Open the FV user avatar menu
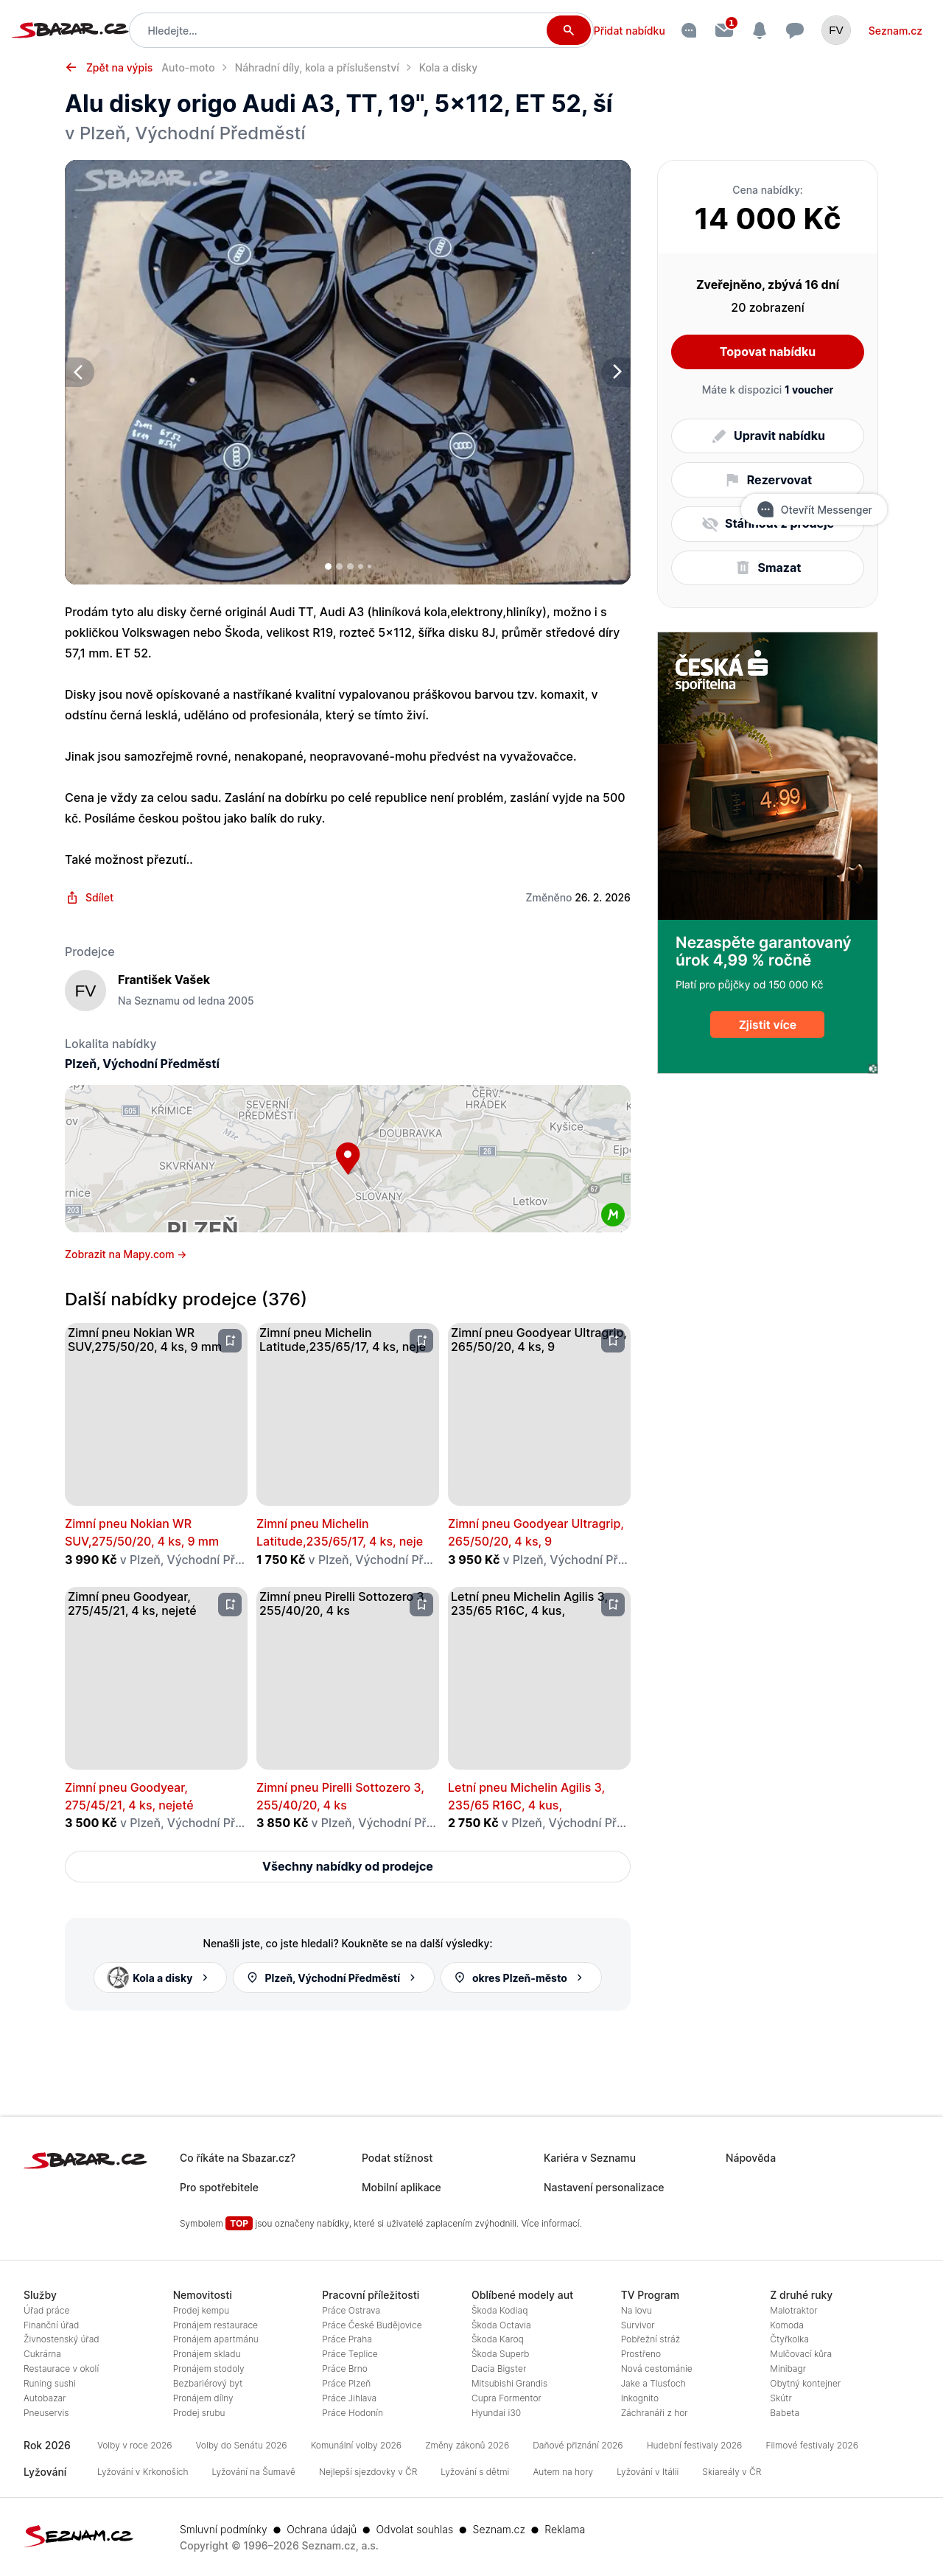943x2576 pixels. [836, 30]
